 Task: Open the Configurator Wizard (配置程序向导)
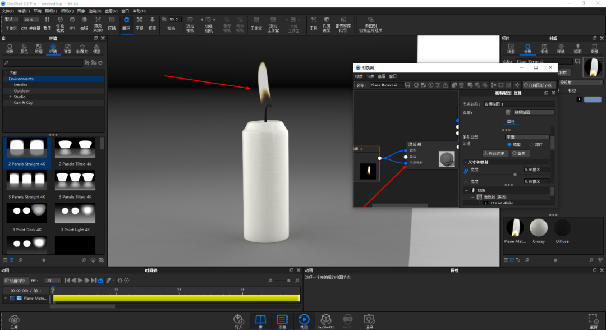(343, 24)
